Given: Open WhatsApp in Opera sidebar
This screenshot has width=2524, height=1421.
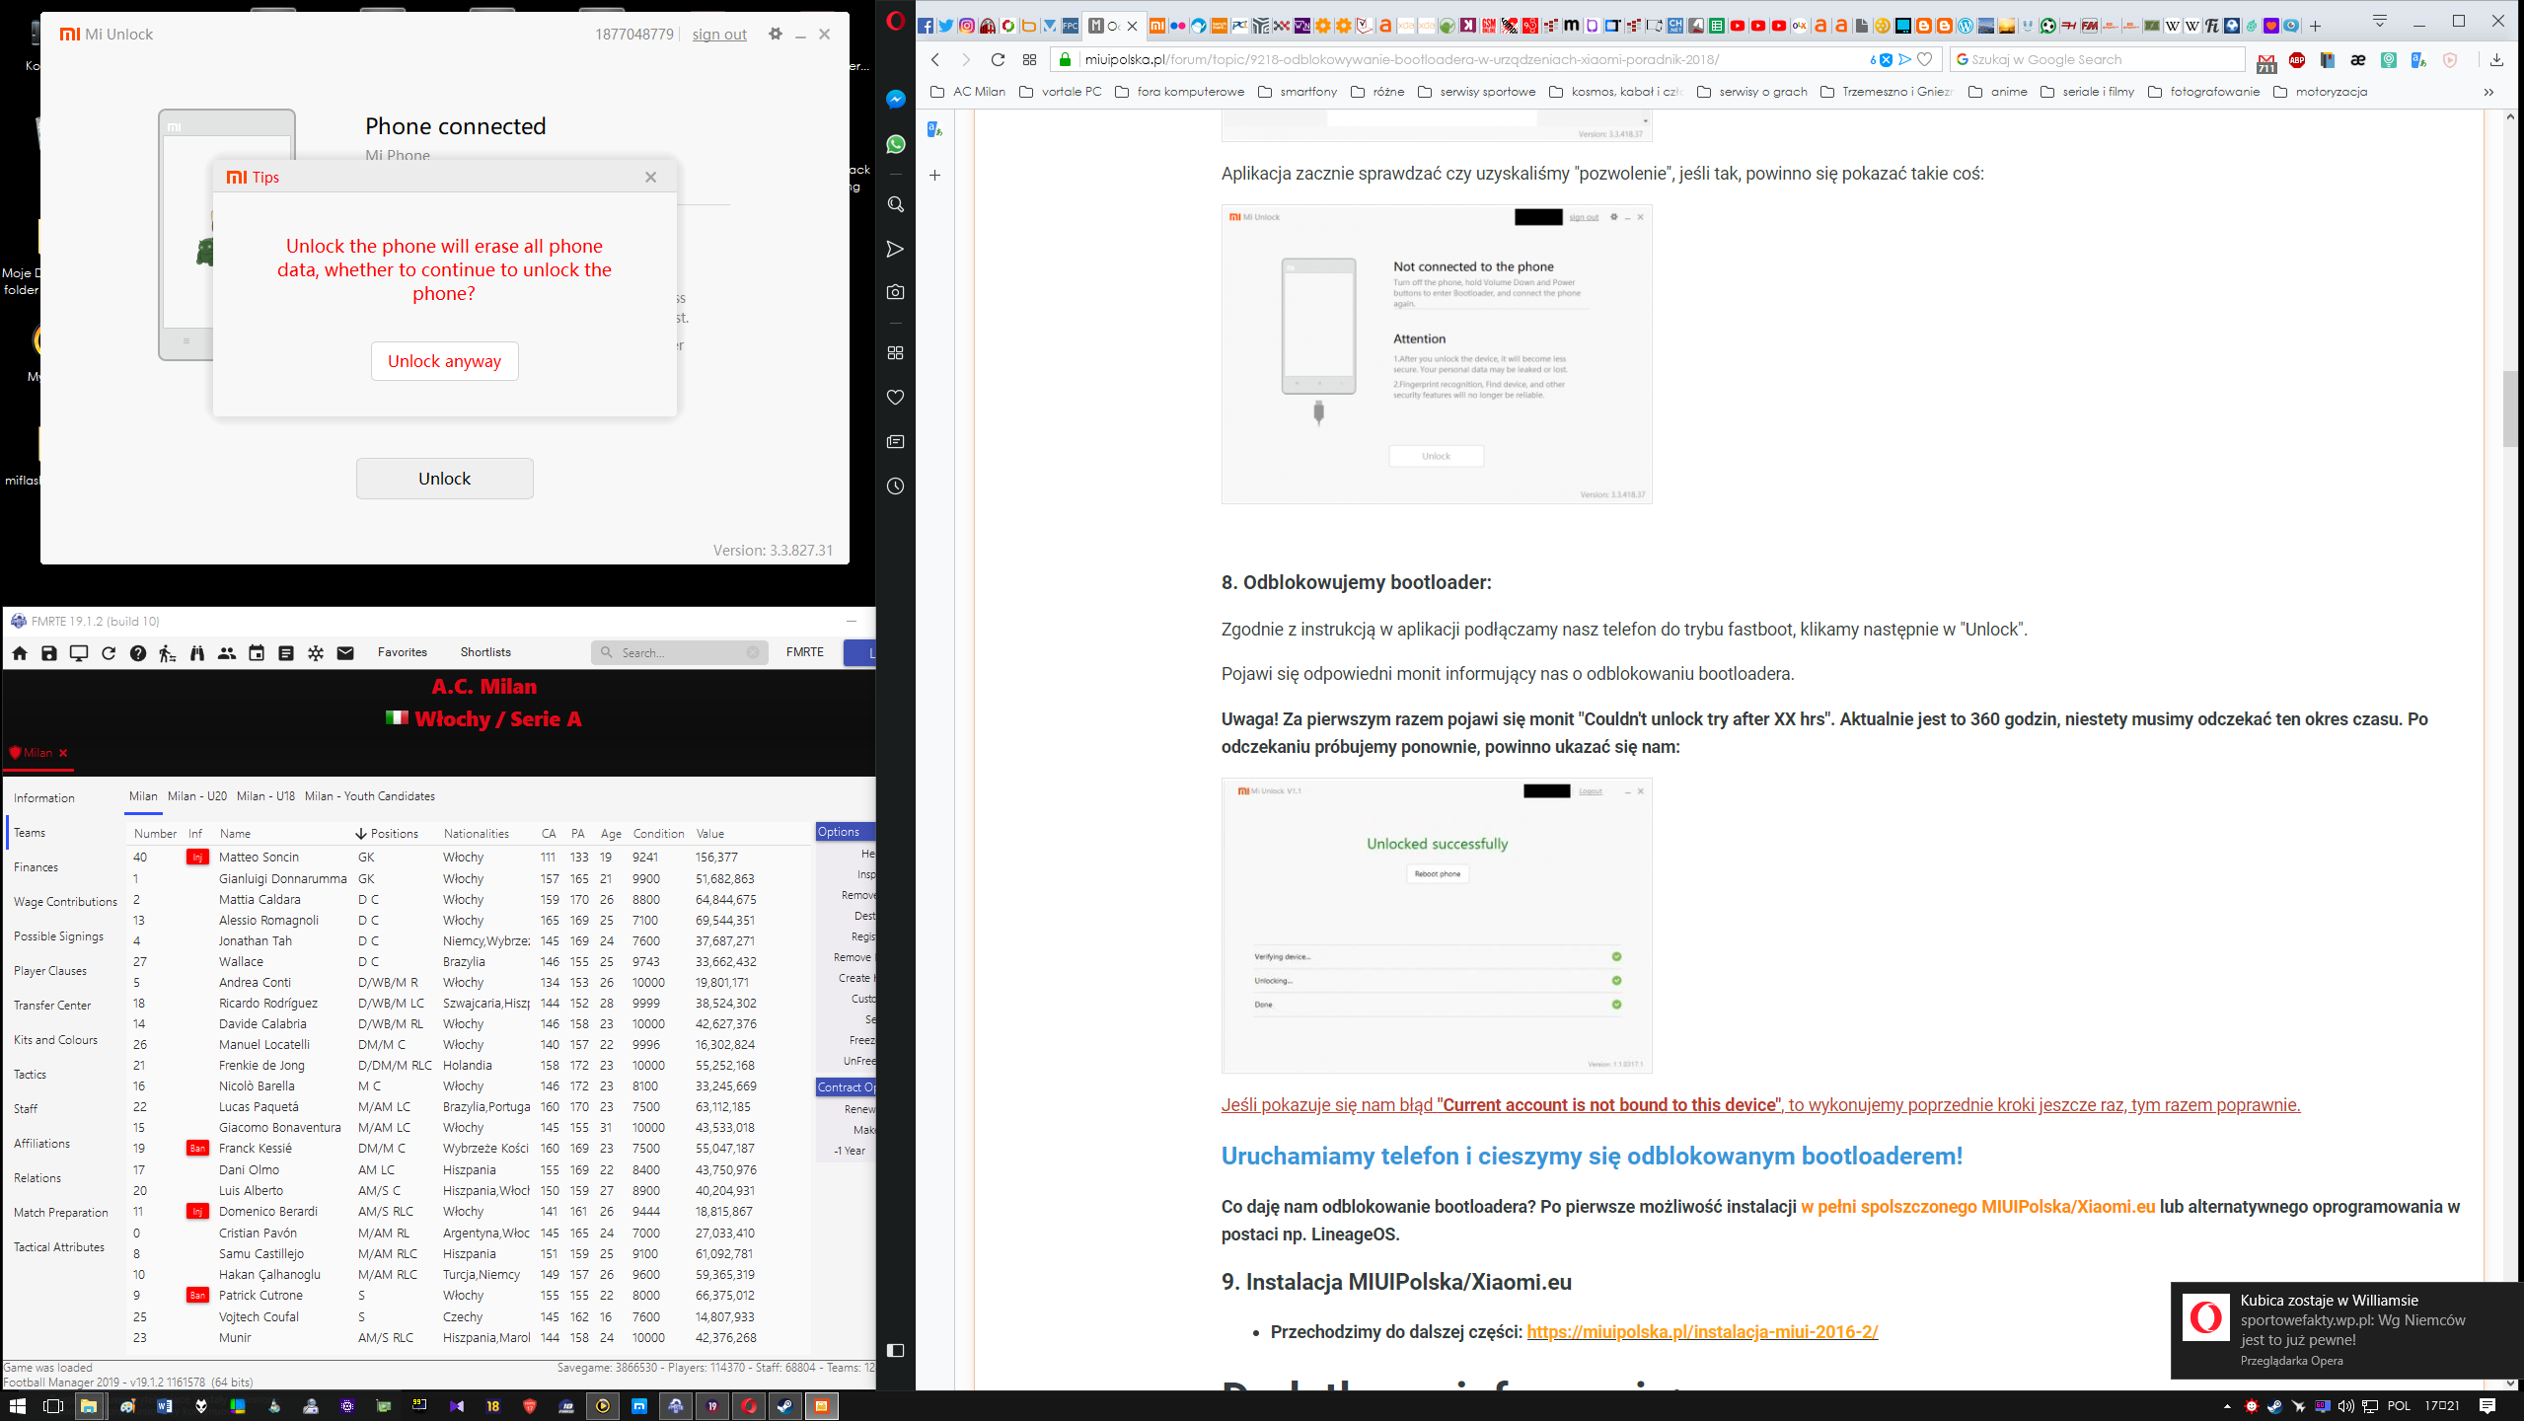Looking at the screenshot, I should coord(895,144).
